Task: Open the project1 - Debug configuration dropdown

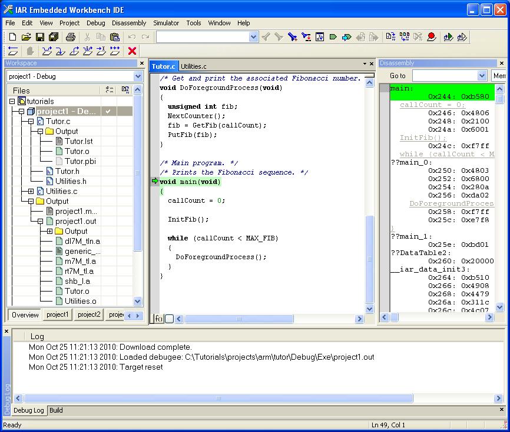Action: (x=138, y=76)
